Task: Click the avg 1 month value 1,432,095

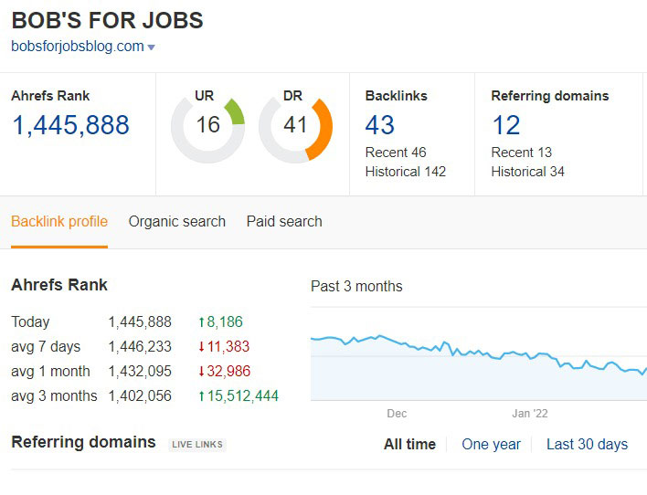Action: [140, 371]
